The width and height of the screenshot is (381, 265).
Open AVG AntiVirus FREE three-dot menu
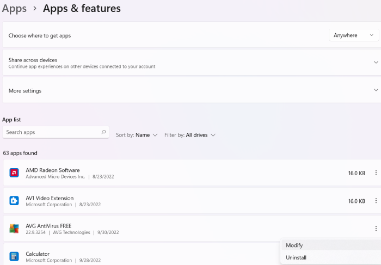(376, 229)
